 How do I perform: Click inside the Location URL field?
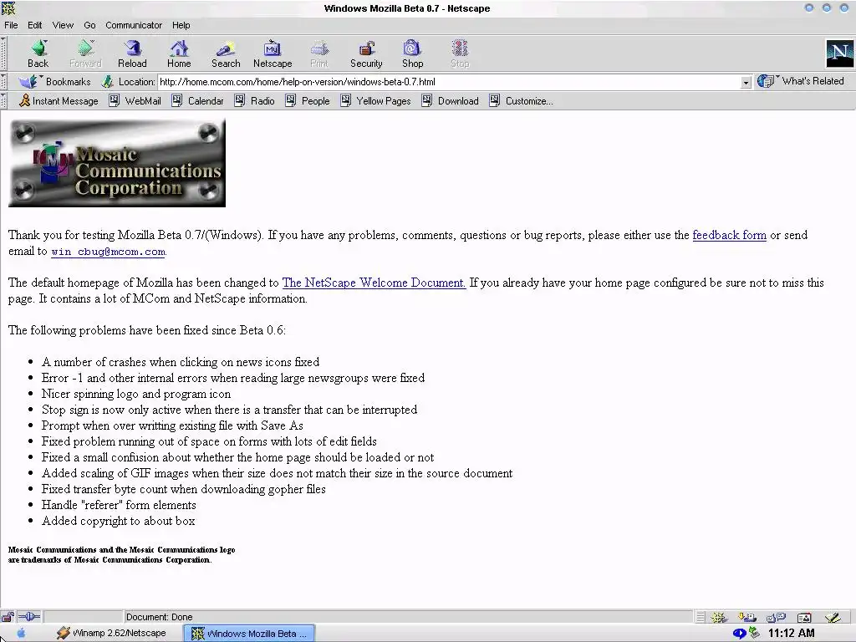[x=449, y=82]
